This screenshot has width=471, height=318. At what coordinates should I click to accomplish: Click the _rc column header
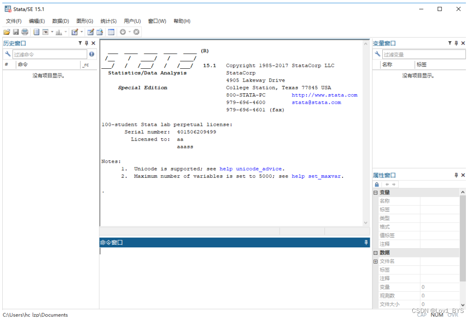coord(89,65)
